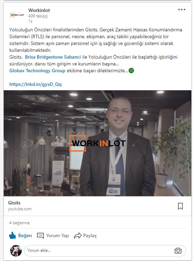
Task: Click the Paylaş share arrow icon
Action: coord(78,236)
